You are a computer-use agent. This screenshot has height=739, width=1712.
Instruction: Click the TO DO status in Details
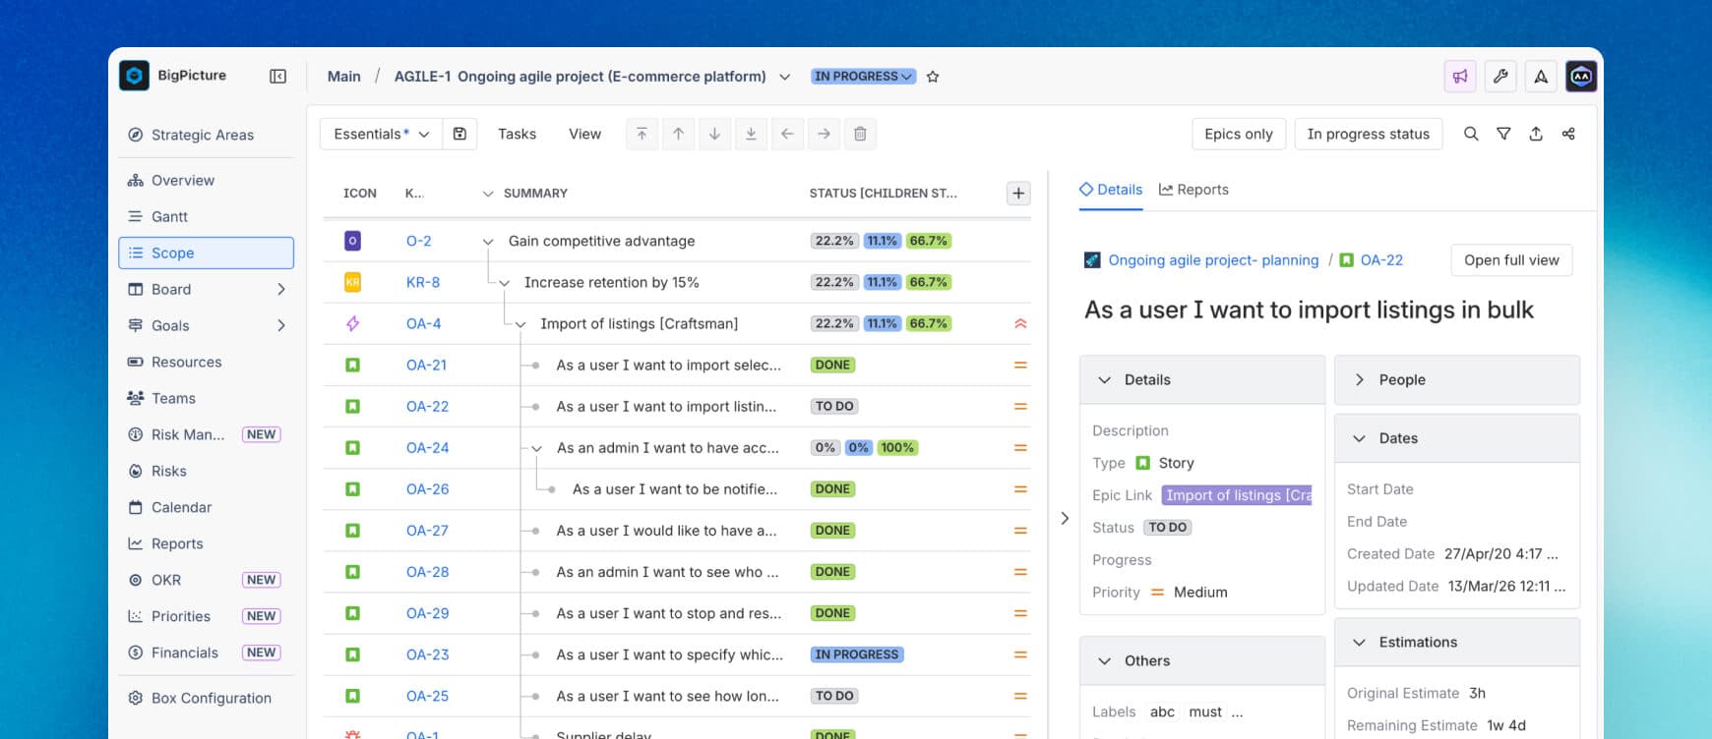[1168, 528]
